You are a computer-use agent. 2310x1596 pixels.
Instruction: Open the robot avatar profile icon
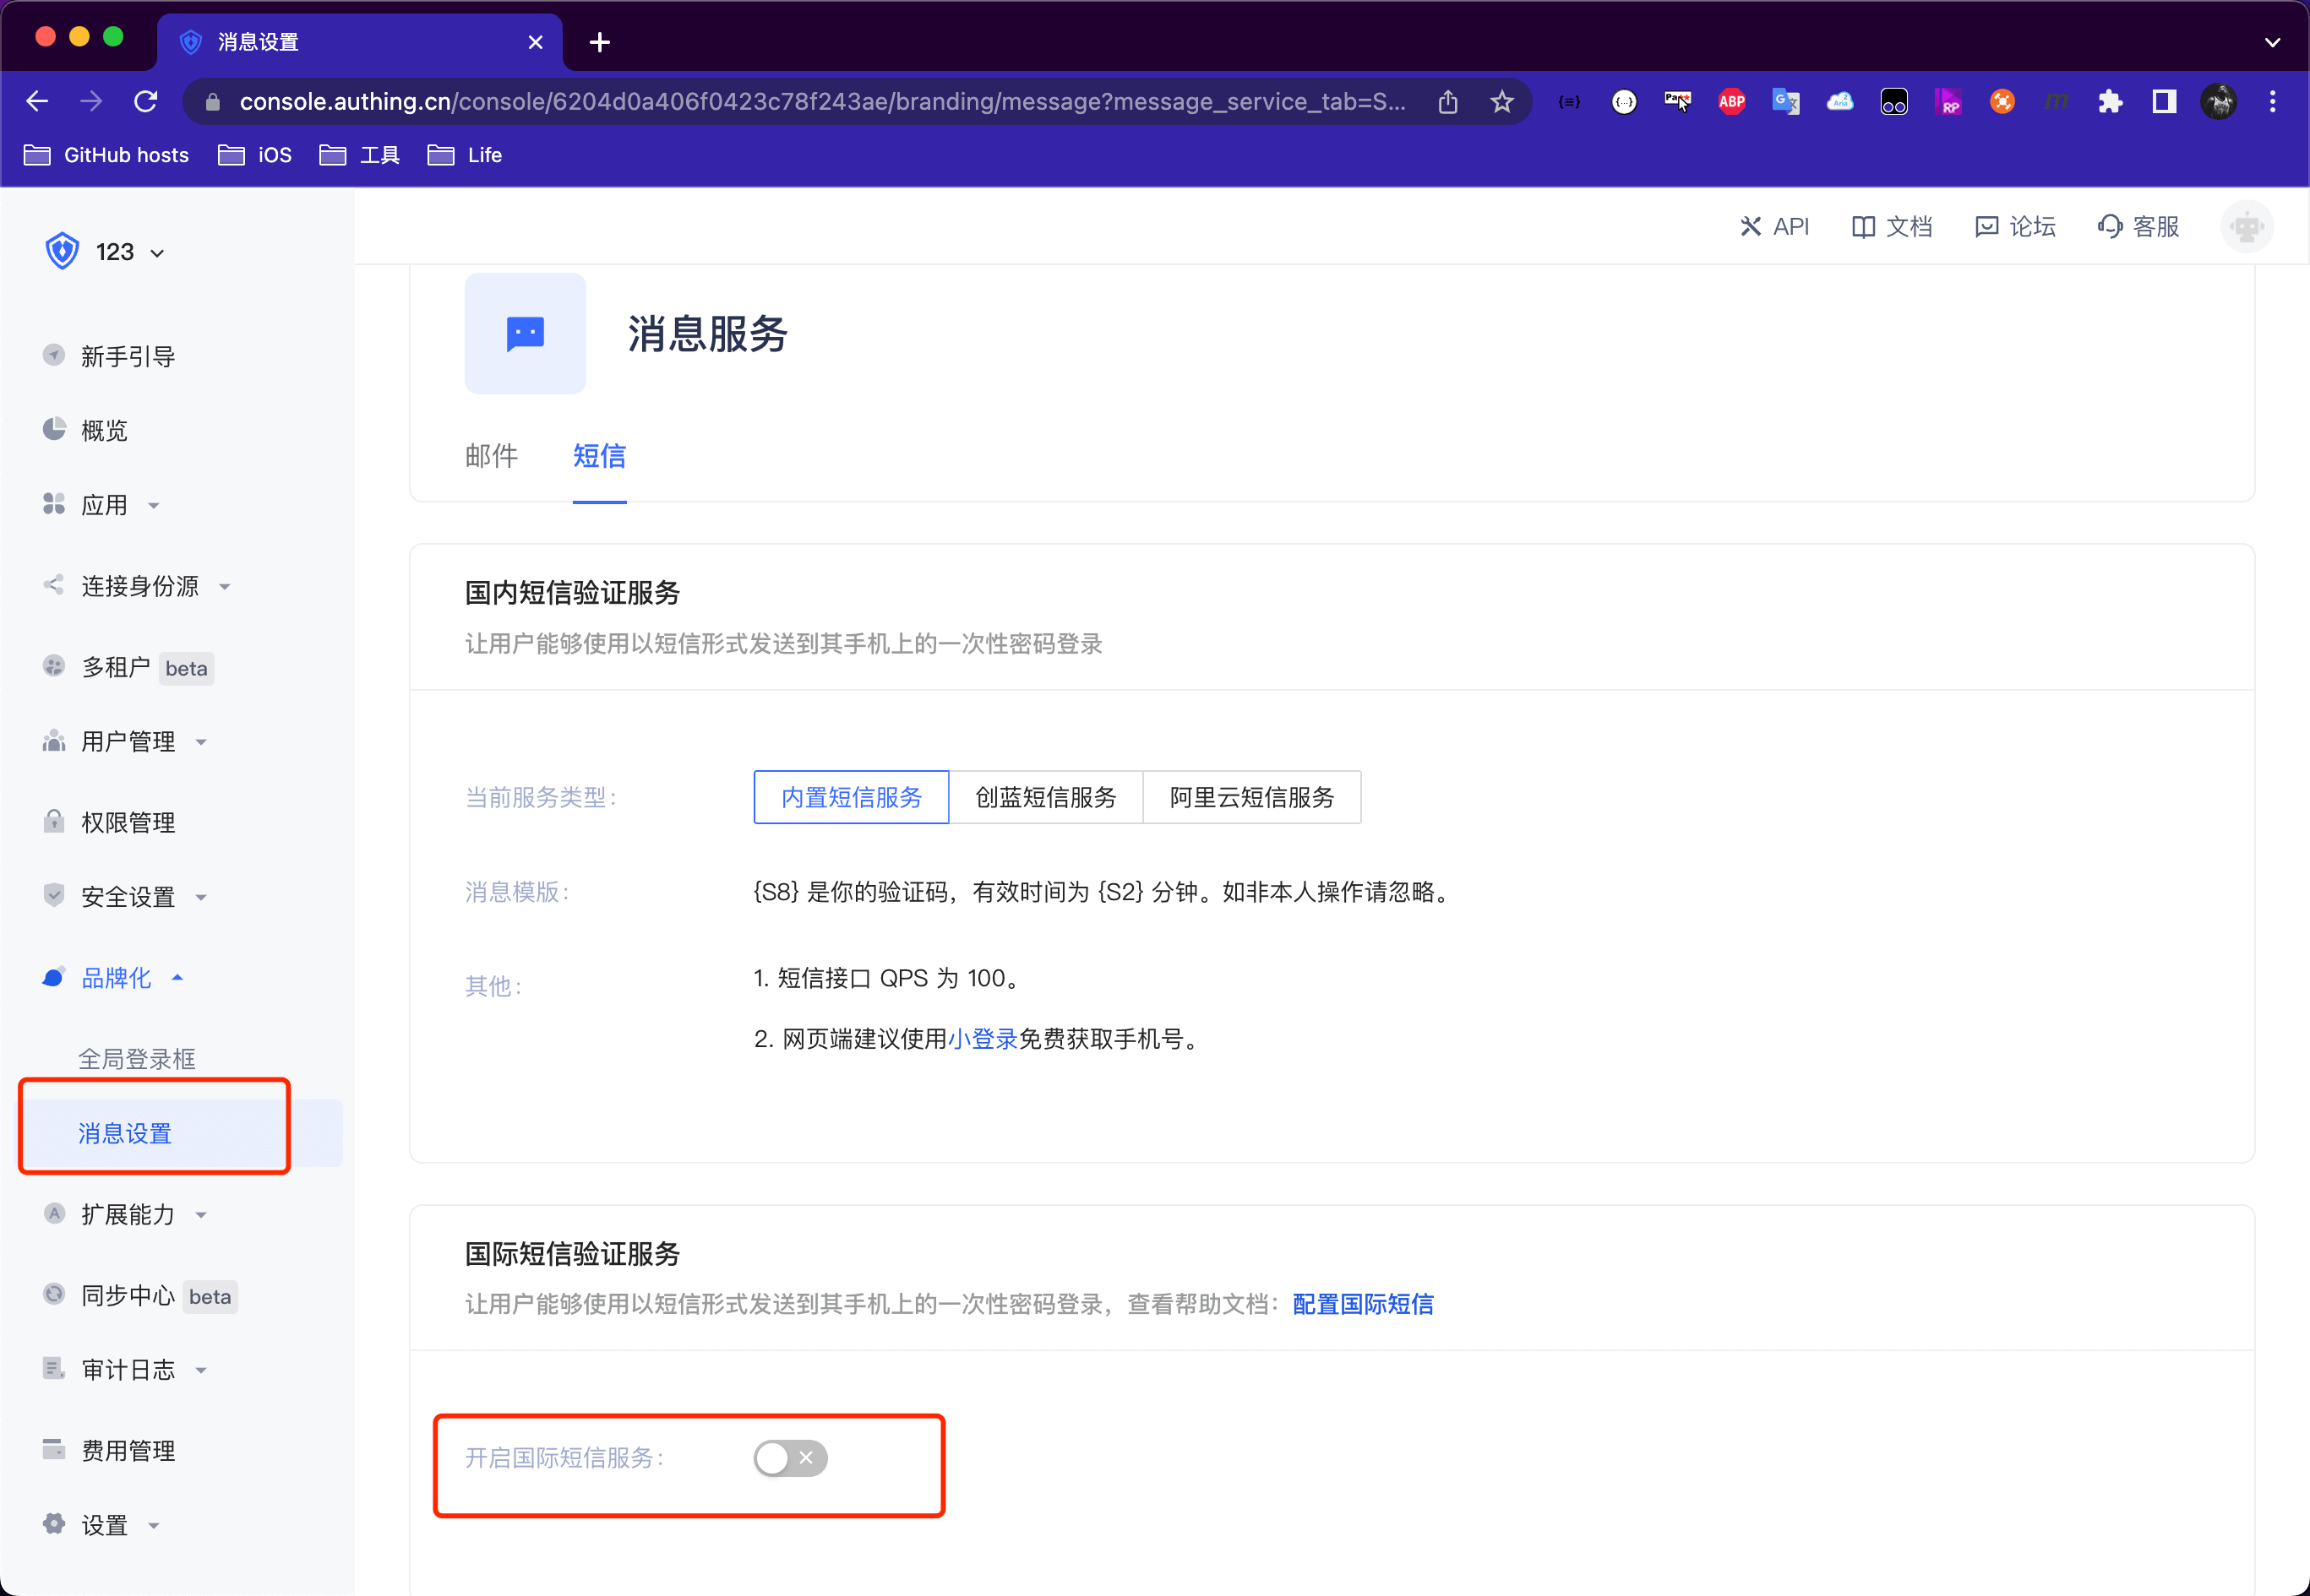(2246, 227)
